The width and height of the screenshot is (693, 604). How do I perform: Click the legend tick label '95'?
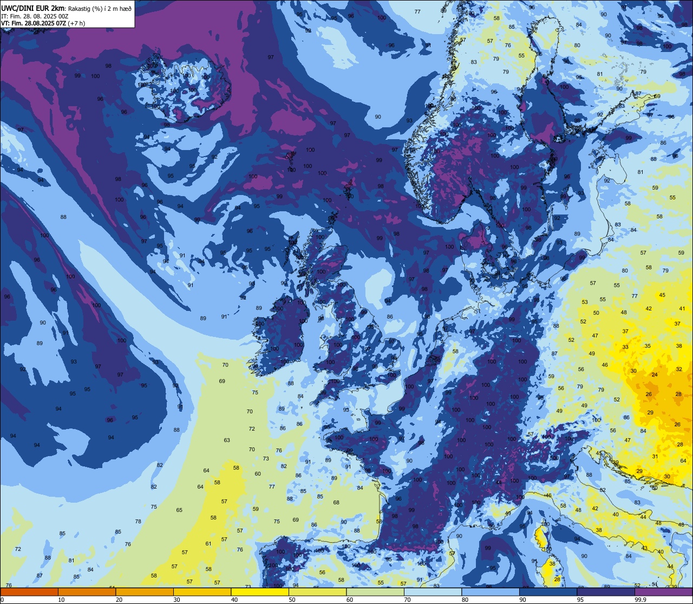pyautogui.click(x=580, y=600)
